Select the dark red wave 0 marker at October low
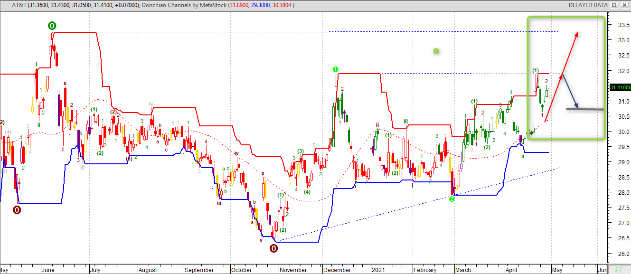Viewport: 631px width, 274px height. point(273,248)
